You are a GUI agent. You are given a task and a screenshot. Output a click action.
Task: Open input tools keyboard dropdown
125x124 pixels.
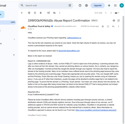tap(117, 13)
